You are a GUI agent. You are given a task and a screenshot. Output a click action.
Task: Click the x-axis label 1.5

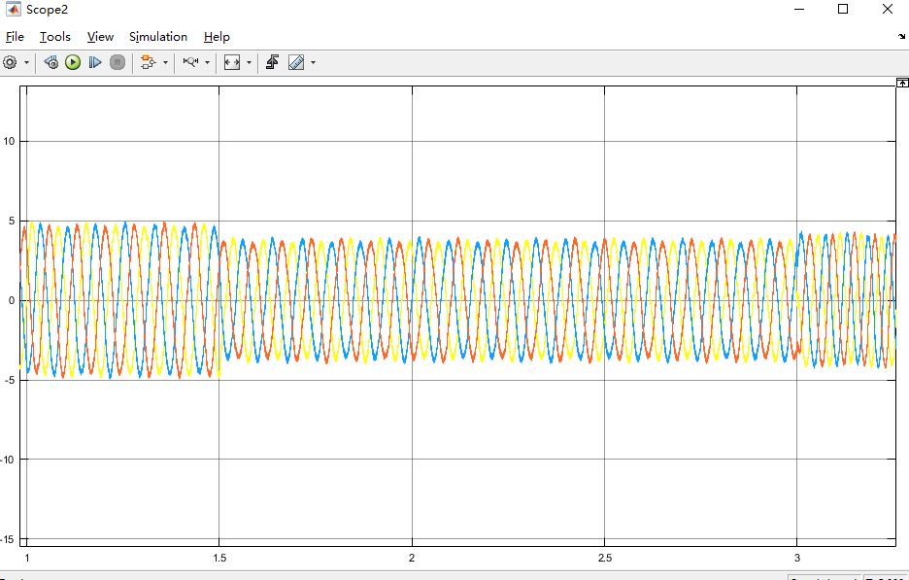[x=219, y=558]
